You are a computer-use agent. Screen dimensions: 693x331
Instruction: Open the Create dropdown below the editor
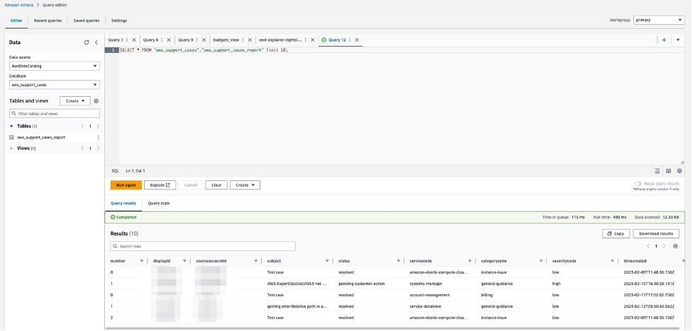pyautogui.click(x=245, y=185)
